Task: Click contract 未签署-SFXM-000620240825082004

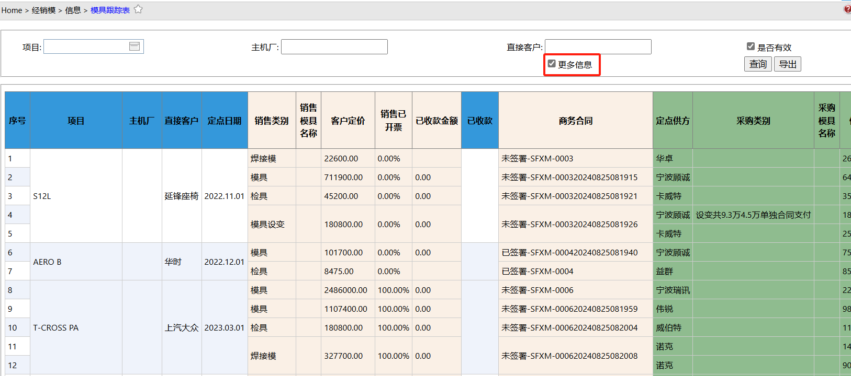Action: point(569,327)
